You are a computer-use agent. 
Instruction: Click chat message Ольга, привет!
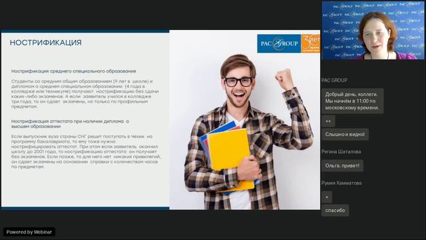point(342,166)
